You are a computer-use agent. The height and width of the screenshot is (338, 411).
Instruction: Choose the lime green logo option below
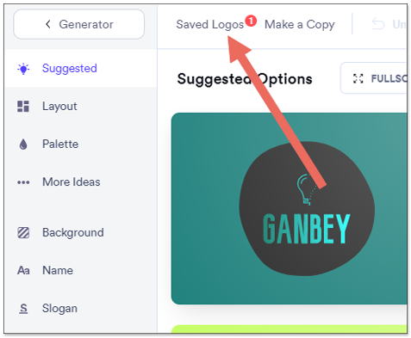pyautogui.click(x=289, y=329)
